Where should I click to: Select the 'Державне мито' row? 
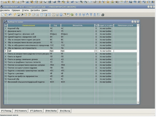(x=70, y=31)
